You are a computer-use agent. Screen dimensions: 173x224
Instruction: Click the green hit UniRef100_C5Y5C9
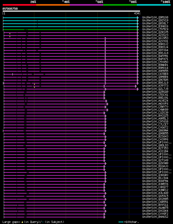click(x=155, y=29)
